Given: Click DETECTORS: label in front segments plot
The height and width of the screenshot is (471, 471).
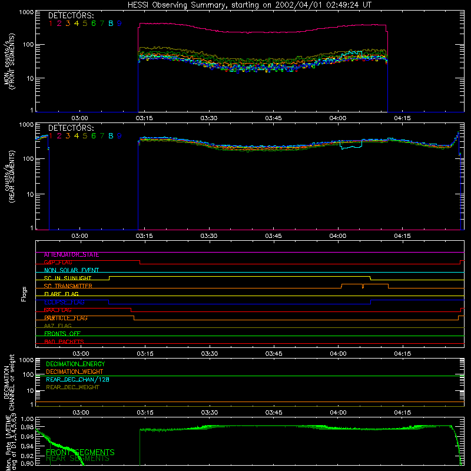Looking at the screenshot, I should point(71,16).
